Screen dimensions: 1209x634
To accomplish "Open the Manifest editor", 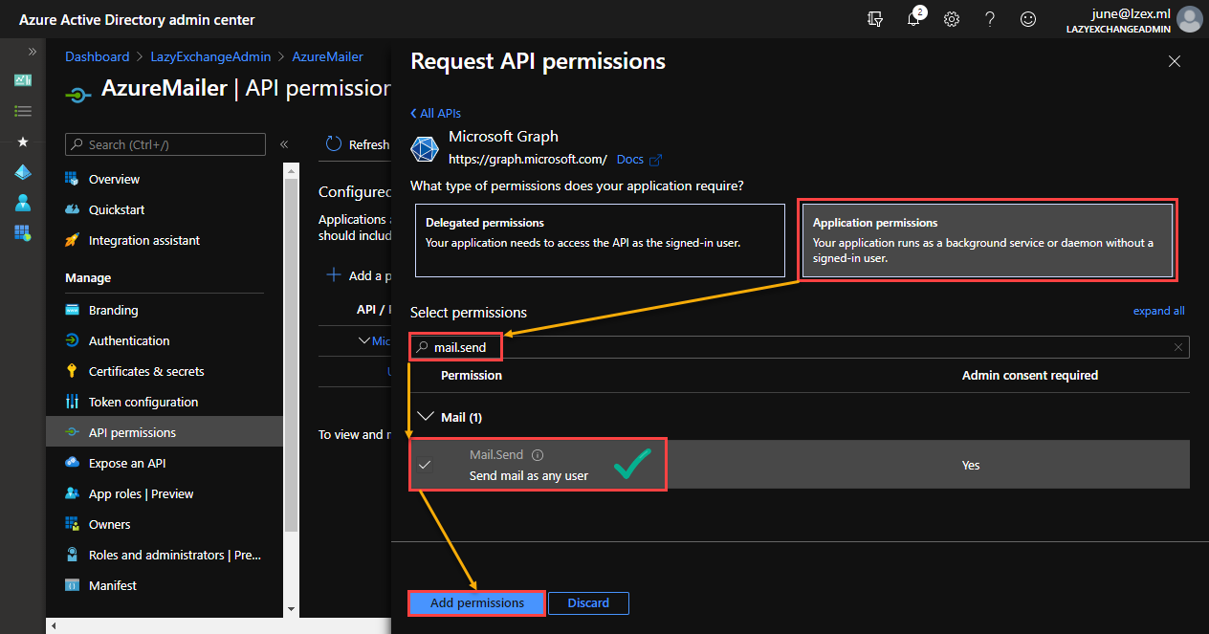I will point(165,585).
